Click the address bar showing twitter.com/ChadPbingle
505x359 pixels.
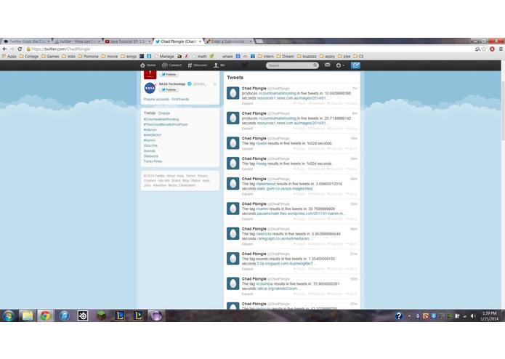pos(248,49)
